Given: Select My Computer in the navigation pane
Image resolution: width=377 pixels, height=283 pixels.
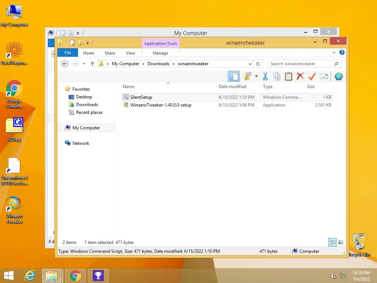Looking at the screenshot, I should click(87, 128).
